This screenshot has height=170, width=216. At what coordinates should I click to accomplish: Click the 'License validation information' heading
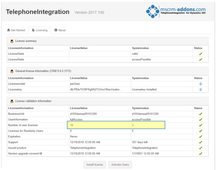(x=33, y=101)
